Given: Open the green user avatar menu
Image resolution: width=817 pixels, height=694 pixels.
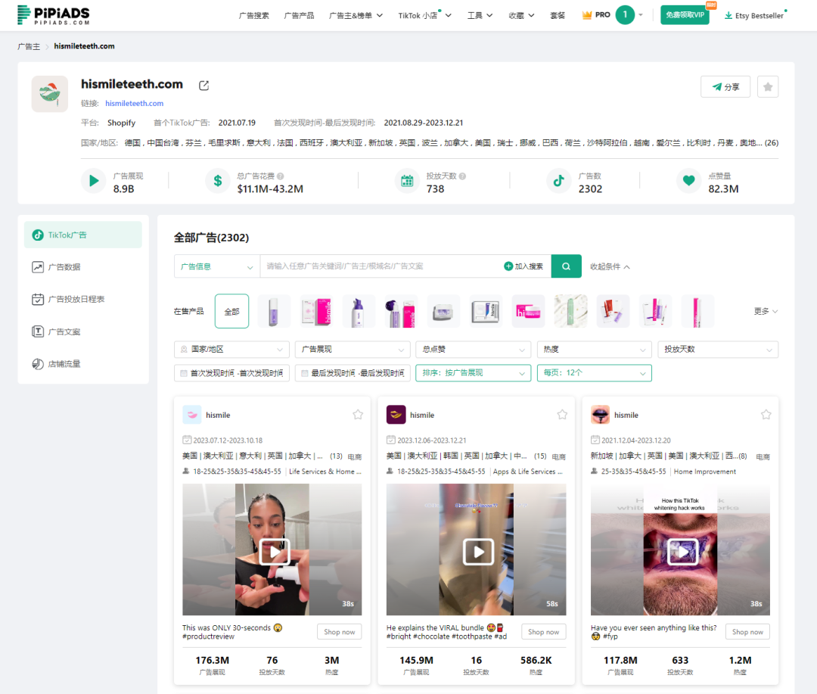Looking at the screenshot, I should [x=625, y=15].
